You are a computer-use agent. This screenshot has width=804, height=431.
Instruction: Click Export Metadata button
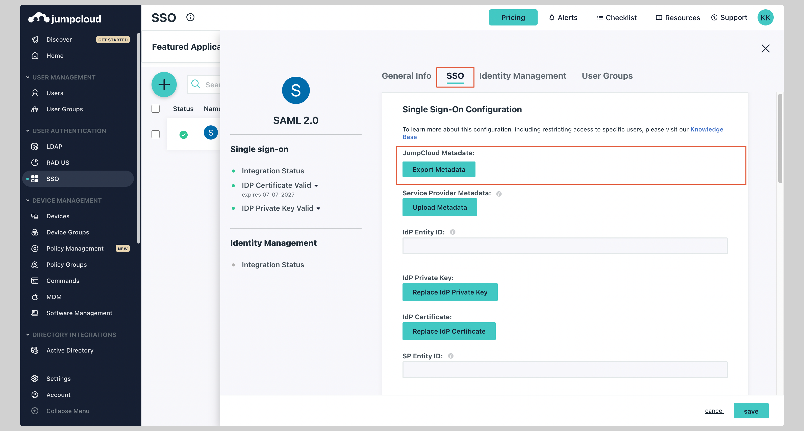[x=439, y=170]
